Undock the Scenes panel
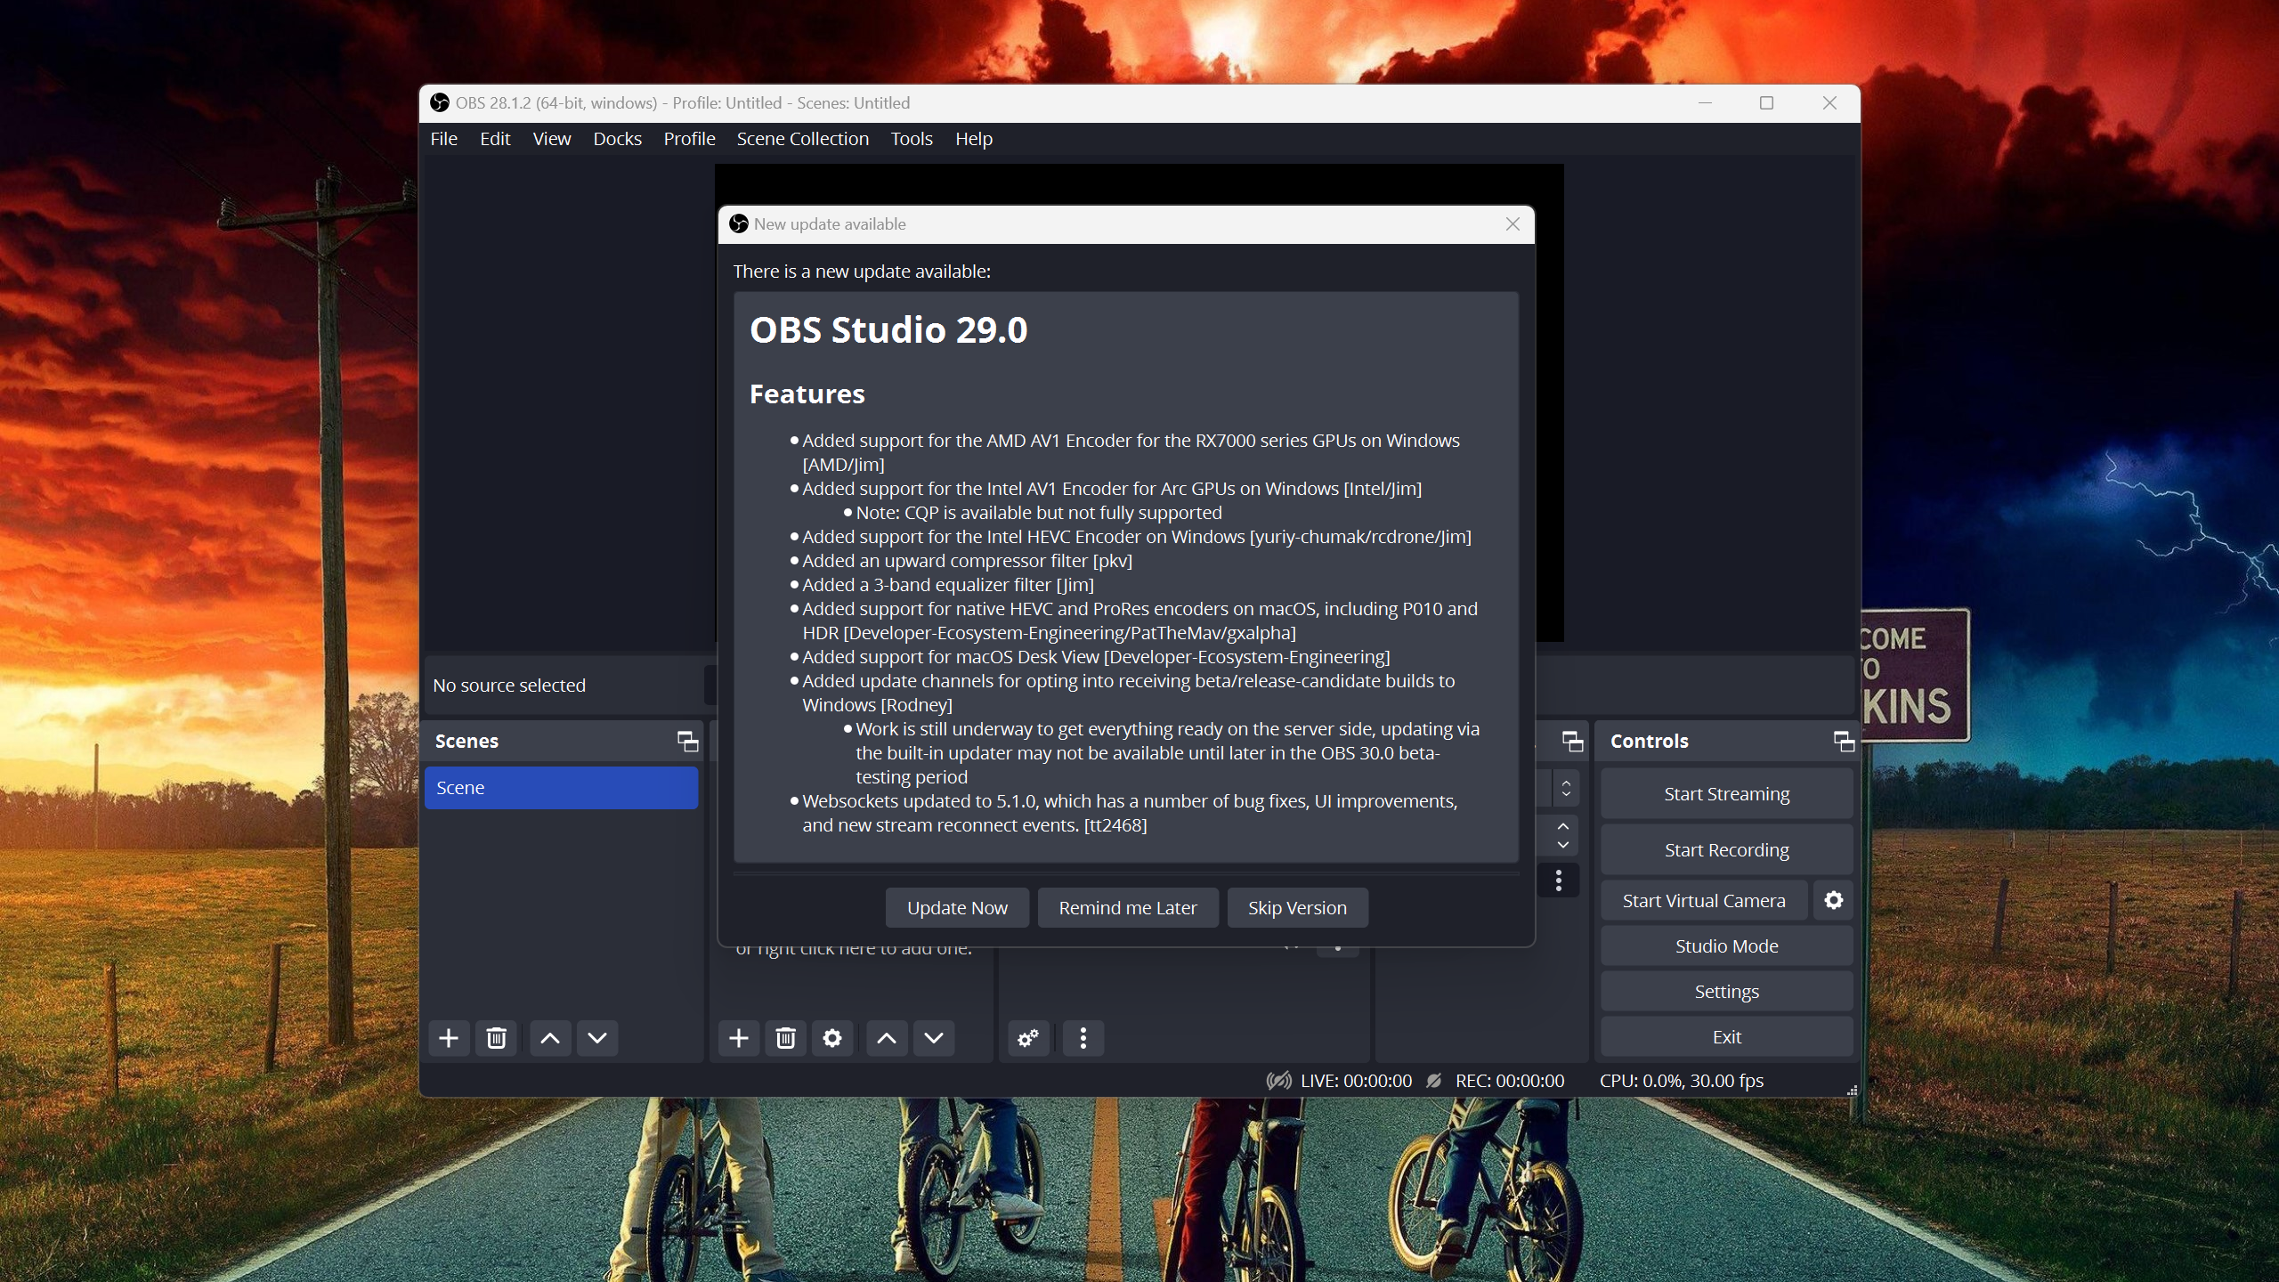 (x=687, y=741)
